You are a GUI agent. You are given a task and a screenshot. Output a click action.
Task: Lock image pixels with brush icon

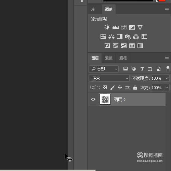(x=112, y=88)
